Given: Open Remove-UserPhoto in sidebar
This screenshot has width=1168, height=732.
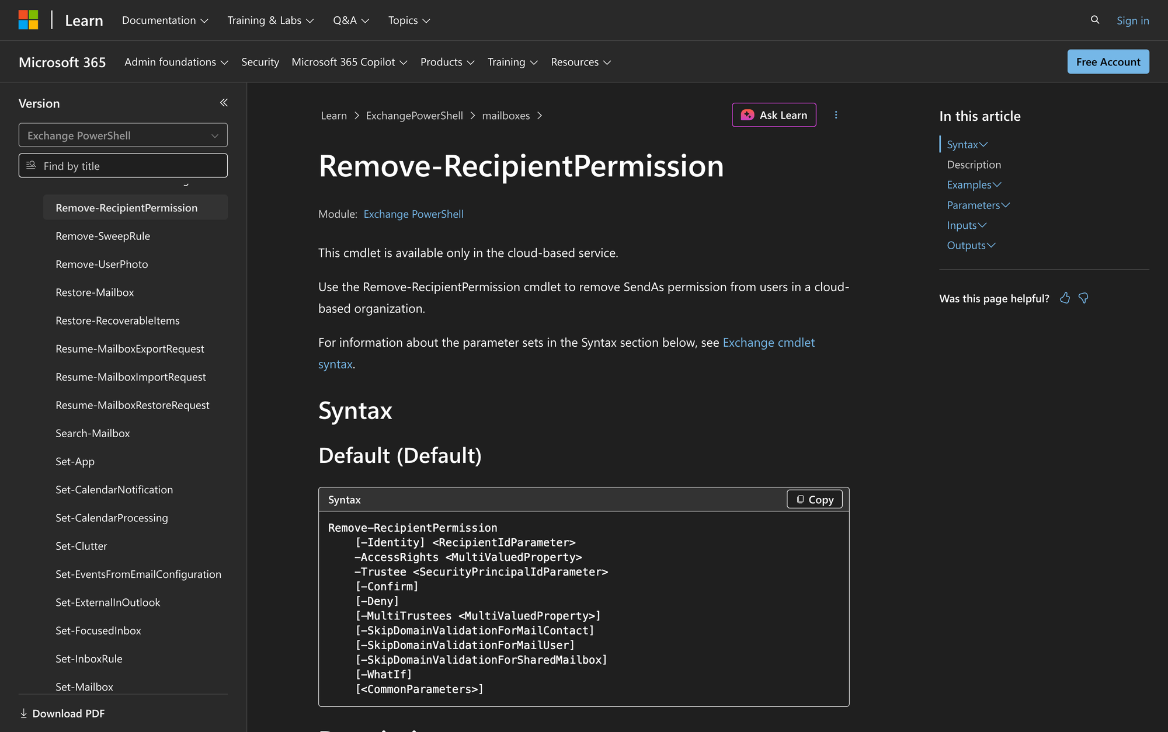Looking at the screenshot, I should click(102, 264).
